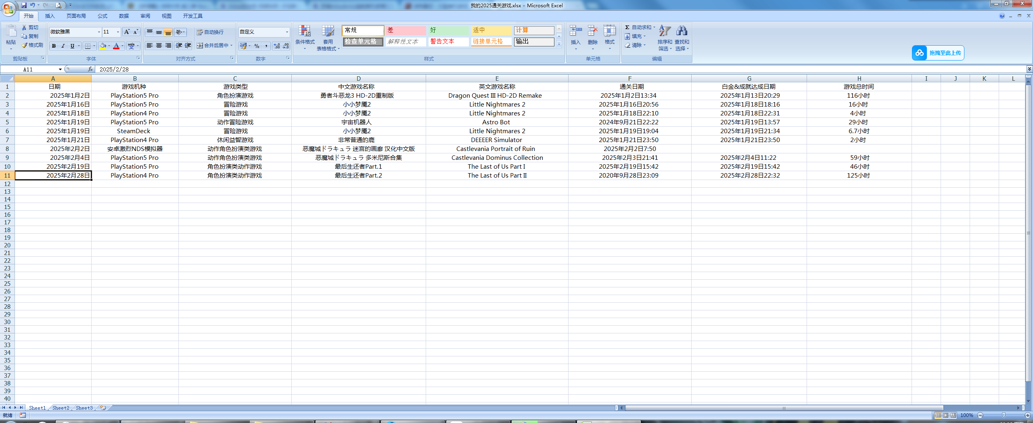Open the cell Format (格式) menu
The width and height of the screenshot is (1033, 423).
click(x=609, y=36)
